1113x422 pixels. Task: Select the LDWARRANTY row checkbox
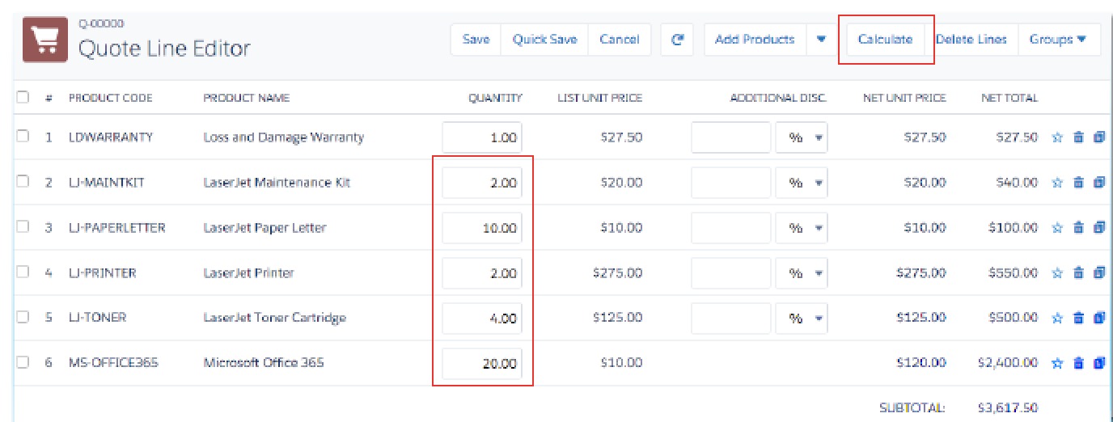coord(23,137)
